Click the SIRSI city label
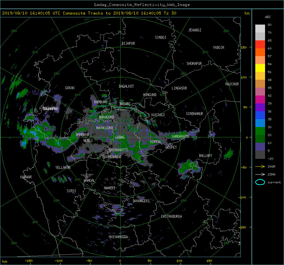The height and width of the screenshot is (265, 284). coord(71,191)
